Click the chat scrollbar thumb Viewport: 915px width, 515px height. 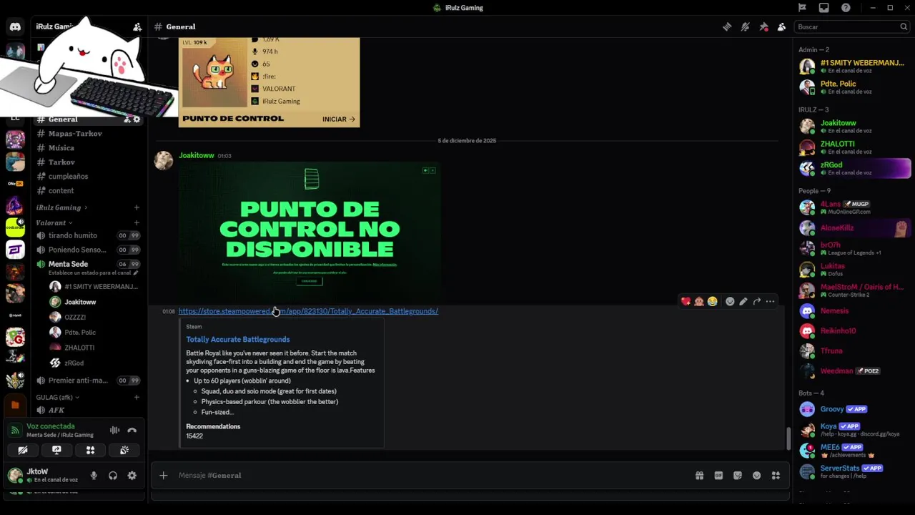pos(788,438)
